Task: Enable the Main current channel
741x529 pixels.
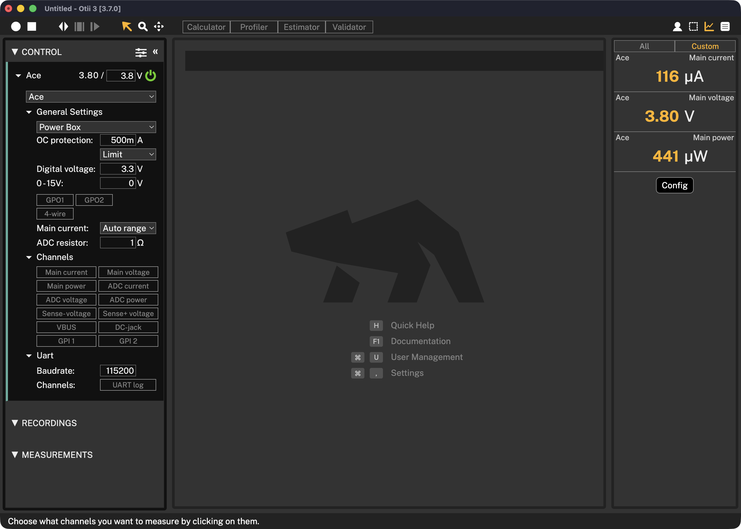Action: click(x=66, y=272)
